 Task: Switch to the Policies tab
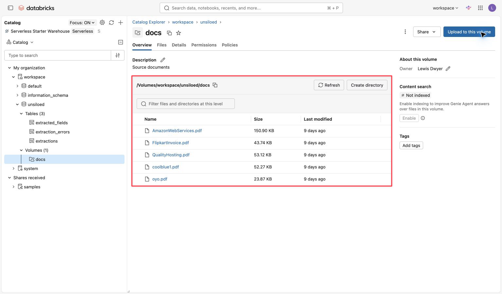point(230,45)
